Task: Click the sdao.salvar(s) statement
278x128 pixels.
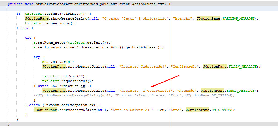Action: tap(58, 62)
